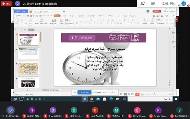This screenshot has width=190, height=119.
Task: Open the Shapes gallery
Action: 152,21
